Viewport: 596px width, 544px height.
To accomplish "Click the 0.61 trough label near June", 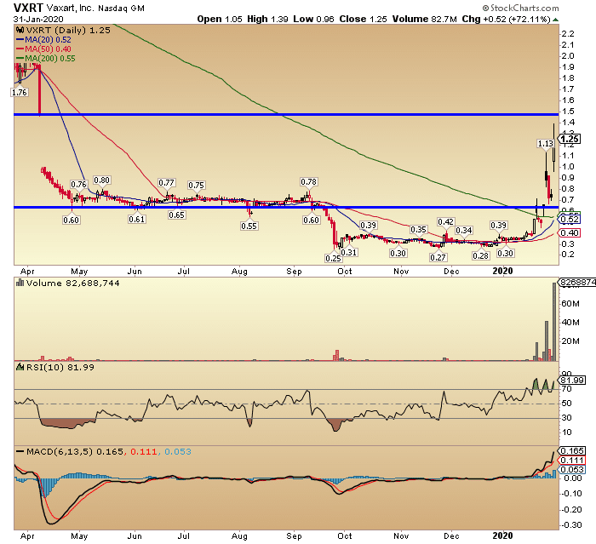I will tap(136, 219).
